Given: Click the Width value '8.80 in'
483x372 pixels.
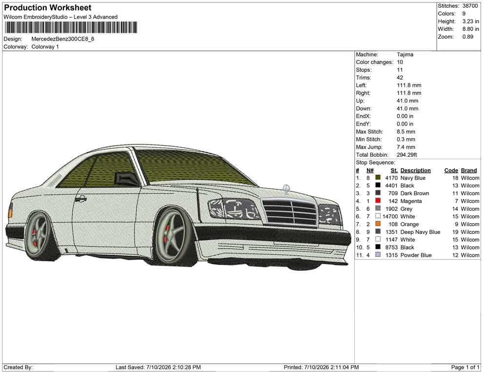Looking at the screenshot, I should [x=471, y=29].
